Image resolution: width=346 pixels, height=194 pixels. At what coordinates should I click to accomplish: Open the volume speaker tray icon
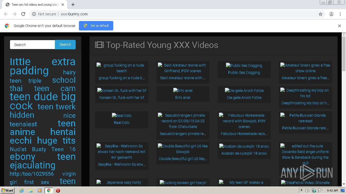(307, 190)
